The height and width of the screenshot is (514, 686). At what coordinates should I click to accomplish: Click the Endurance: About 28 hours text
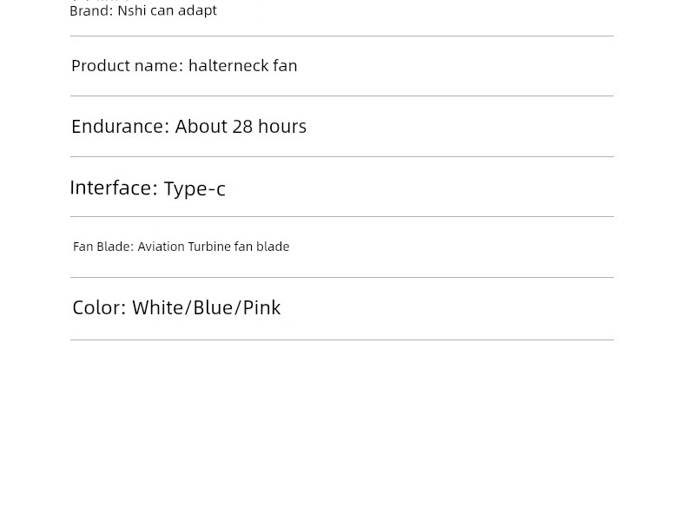pyautogui.click(x=188, y=127)
